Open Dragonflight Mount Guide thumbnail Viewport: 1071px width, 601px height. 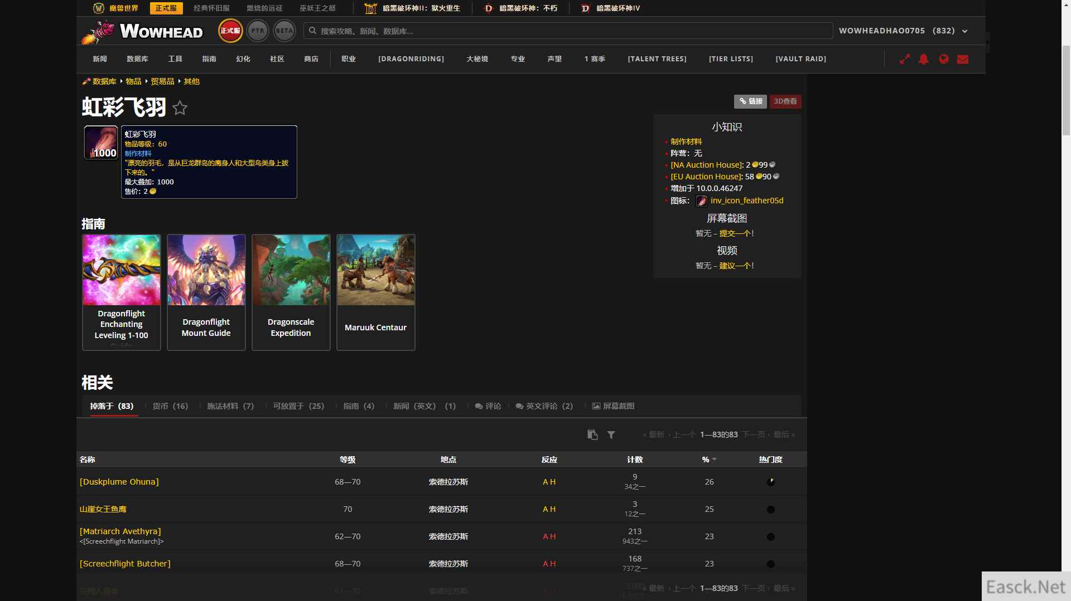coord(206,292)
